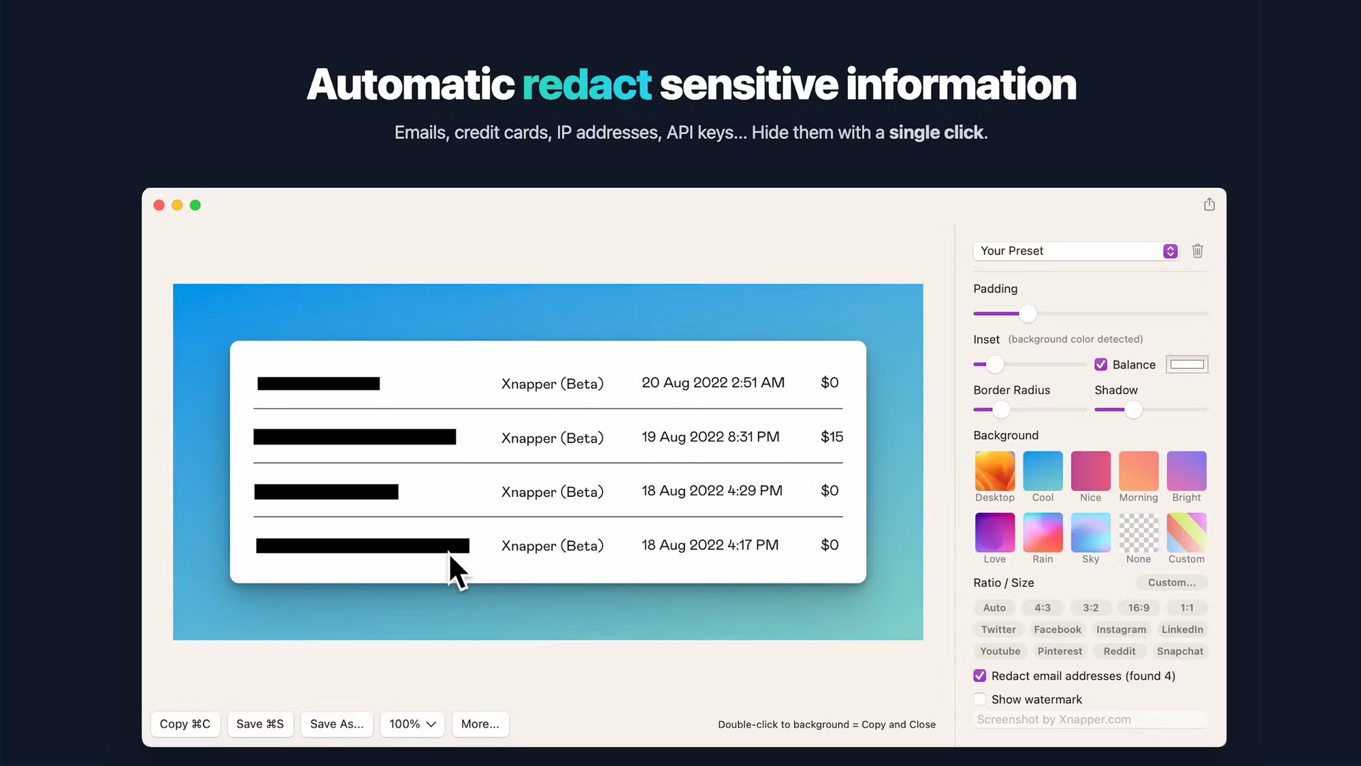The height and width of the screenshot is (766, 1361).
Task: Disable Redact email addresses
Action: pyautogui.click(x=979, y=675)
